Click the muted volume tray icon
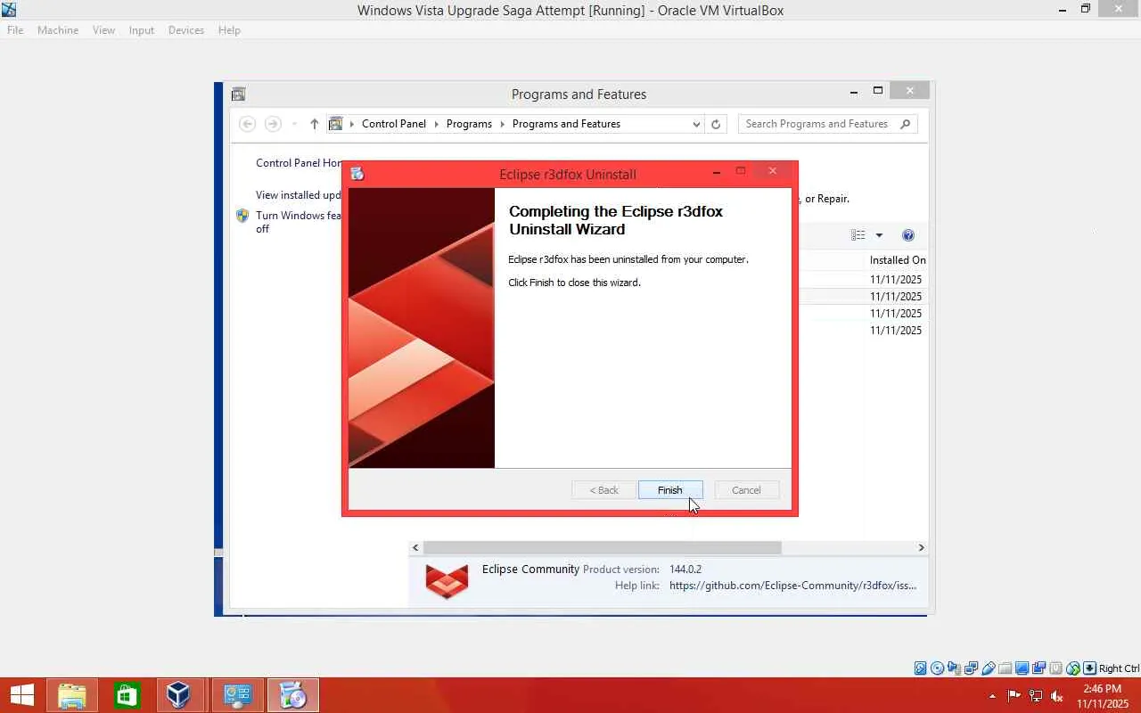This screenshot has width=1141, height=713. click(1057, 696)
